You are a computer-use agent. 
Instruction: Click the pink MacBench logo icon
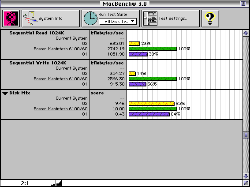11,19
